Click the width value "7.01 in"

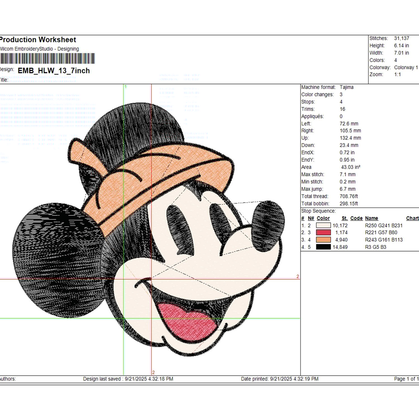point(401,53)
